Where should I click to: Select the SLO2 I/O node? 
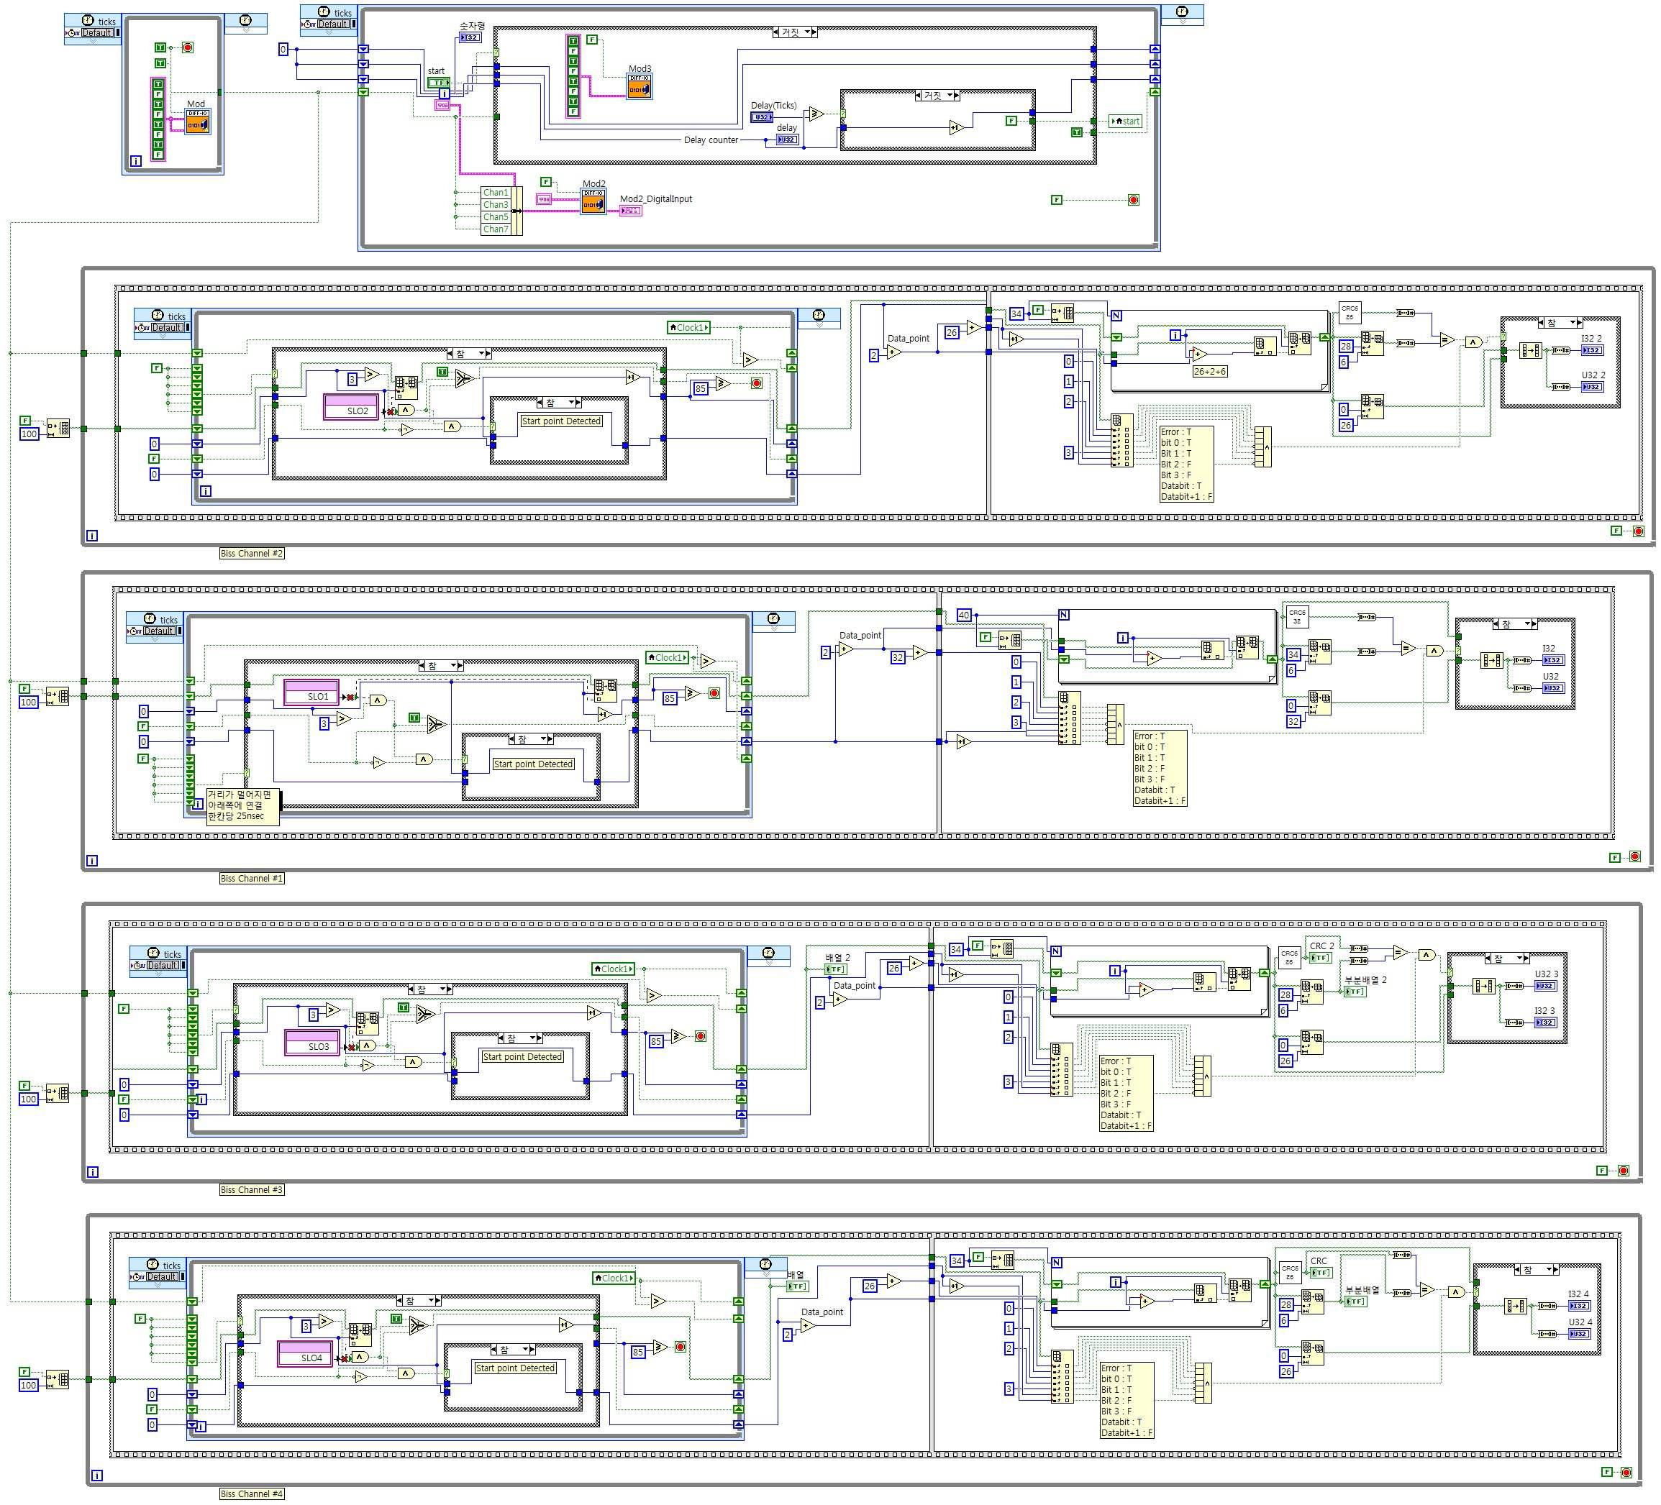click(x=352, y=407)
